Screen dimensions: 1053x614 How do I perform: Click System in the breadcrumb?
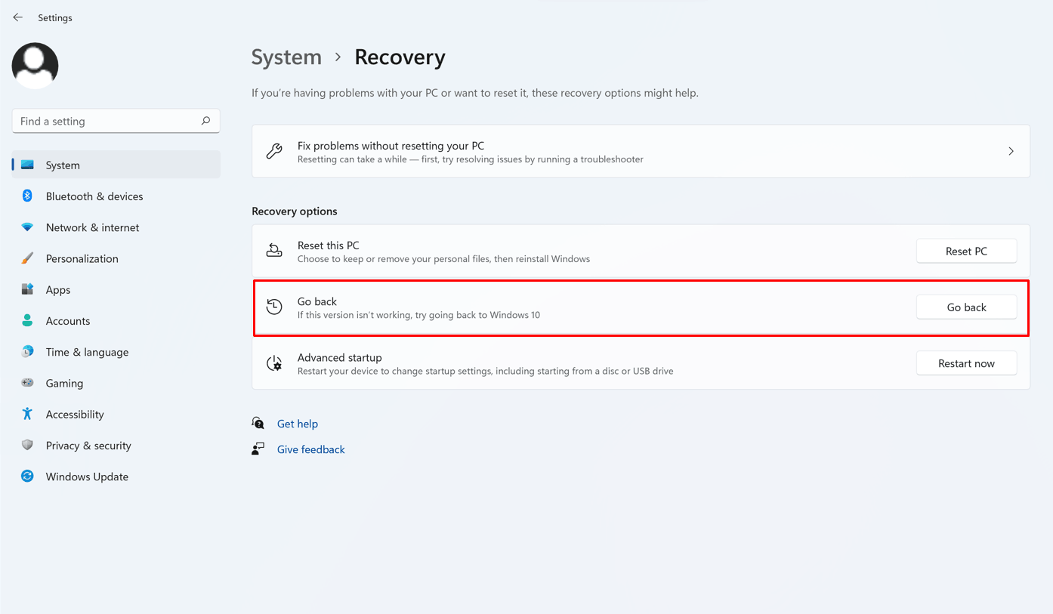click(x=286, y=57)
